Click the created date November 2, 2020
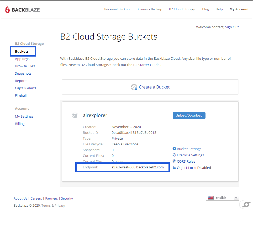 point(126,127)
